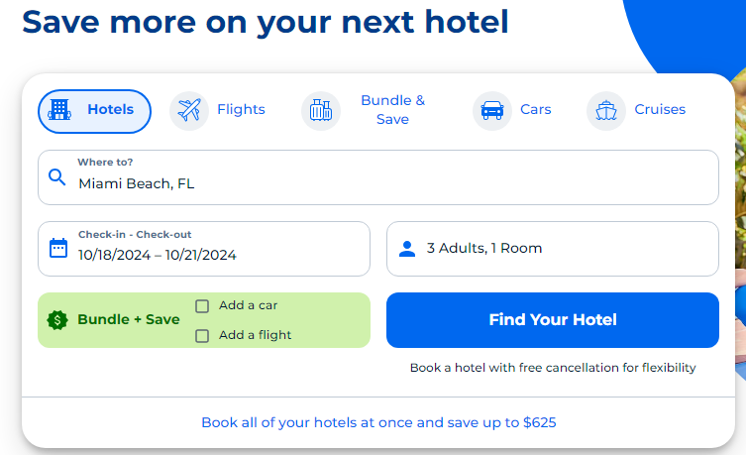Click the Cars vehicle icon
Image resolution: width=746 pixels, height=455 pixels.
(x=492, y=110)
